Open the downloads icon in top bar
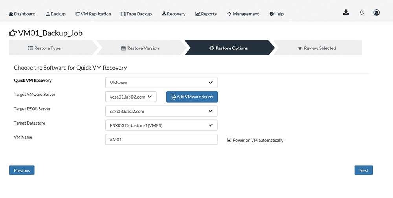 click(346, 13)
